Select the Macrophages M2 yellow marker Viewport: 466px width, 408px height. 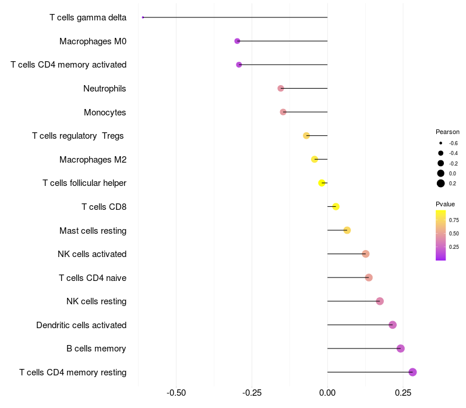pyautogui.click(x=315, y=159)
